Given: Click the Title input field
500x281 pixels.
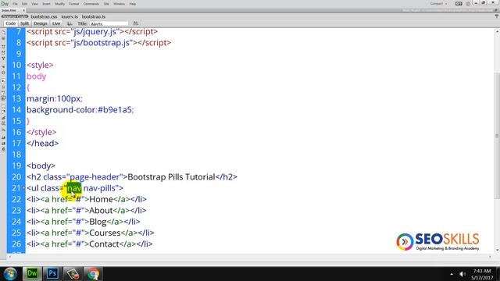Looking at the screenshot, I should pyautogui.click(x=109, y=23).
